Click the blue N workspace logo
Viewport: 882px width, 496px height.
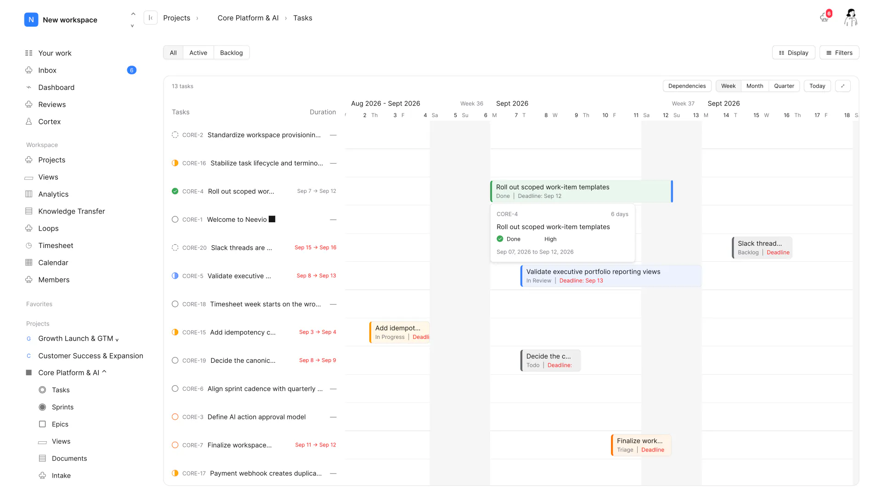pyautogui.click(x=31, y=20)
